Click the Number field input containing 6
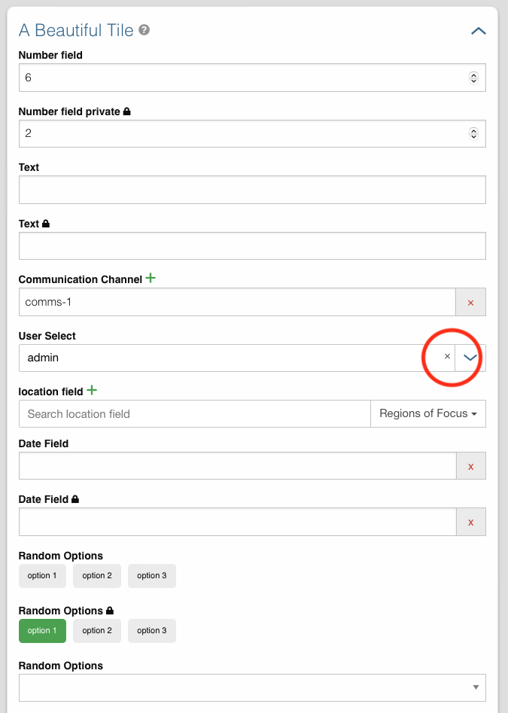The image size is (508, 713). pyautogui.click(x=252, y=78)
